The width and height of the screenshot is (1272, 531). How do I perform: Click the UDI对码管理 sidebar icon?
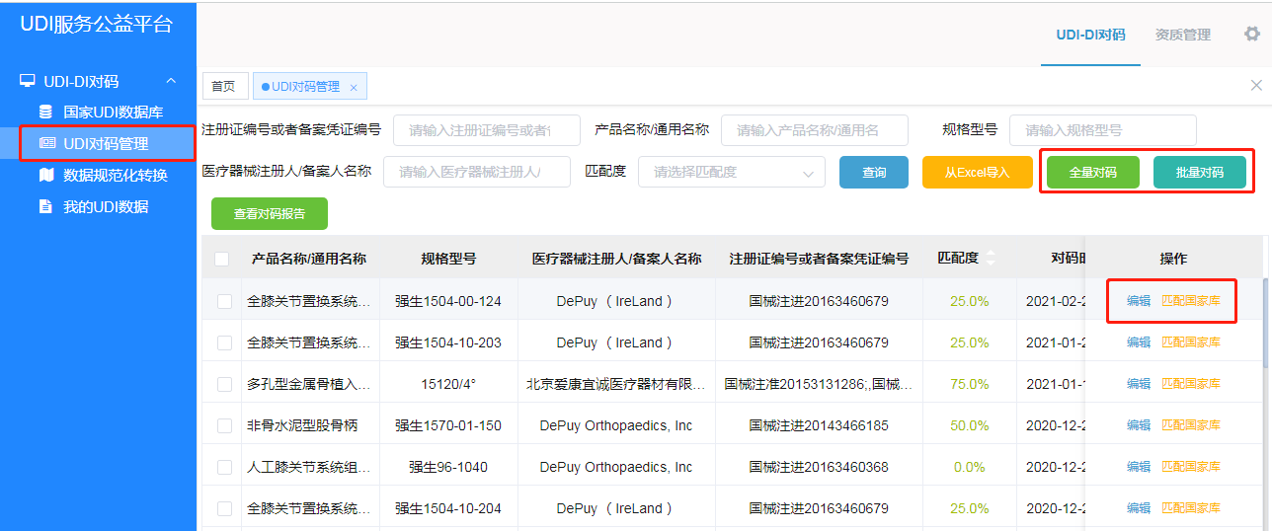click(46, 143)
